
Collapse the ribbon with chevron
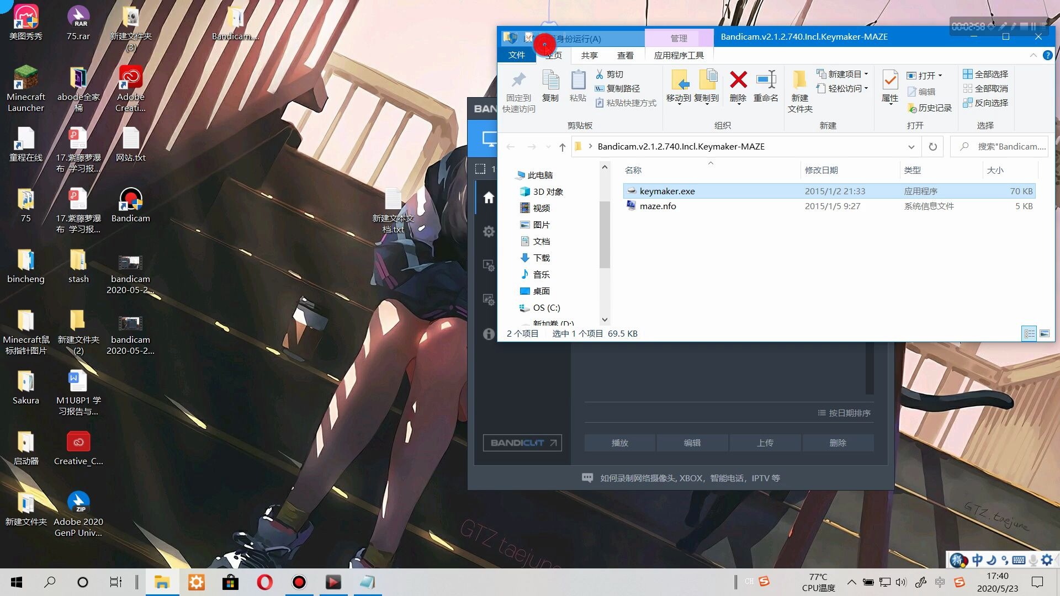click(x=1033, y=55)
